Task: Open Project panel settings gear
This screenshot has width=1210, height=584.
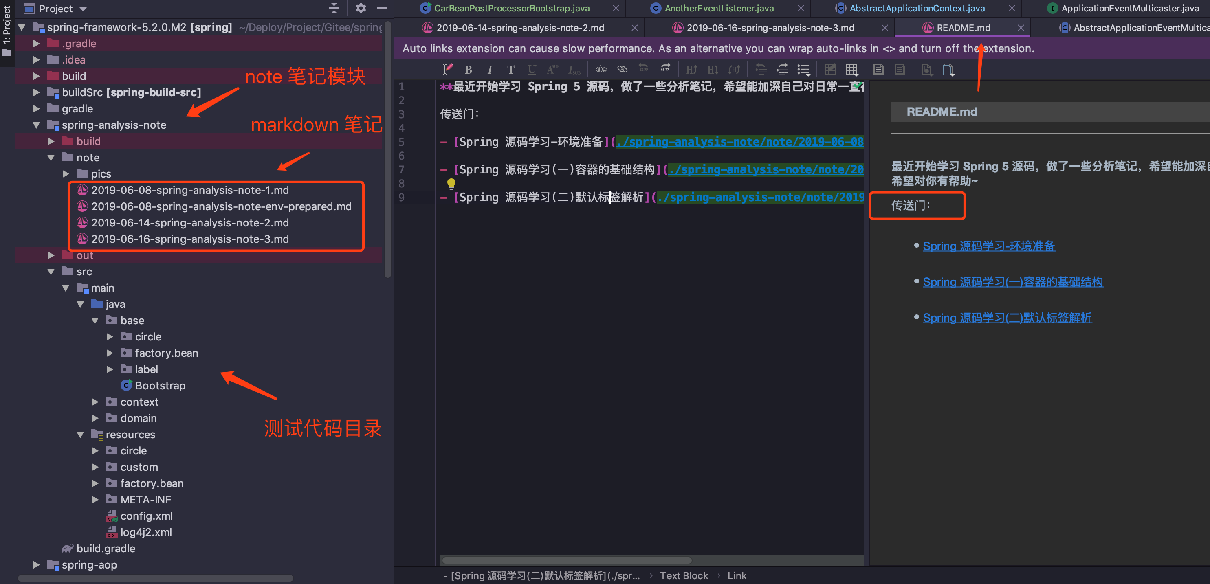Action: pyautogui.click(x=360, y=8)
